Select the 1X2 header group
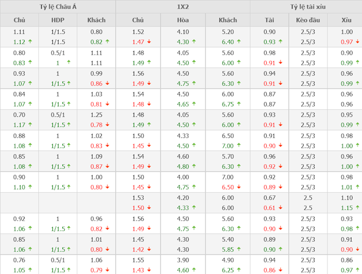362x274 pixels. click(183, 7)
